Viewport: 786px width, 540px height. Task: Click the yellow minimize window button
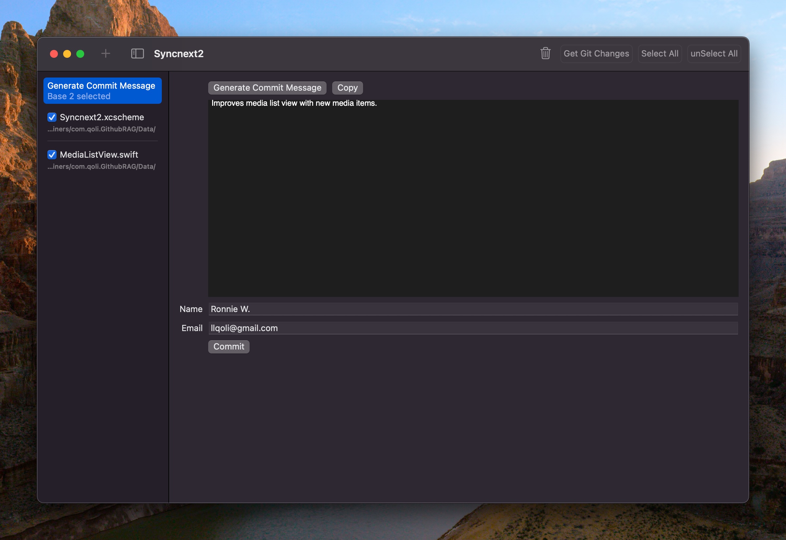pyautogui.click(x=67, y=54)
